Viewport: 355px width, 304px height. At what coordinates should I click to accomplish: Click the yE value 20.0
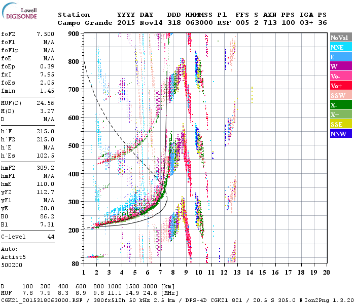tap(47, 209)
